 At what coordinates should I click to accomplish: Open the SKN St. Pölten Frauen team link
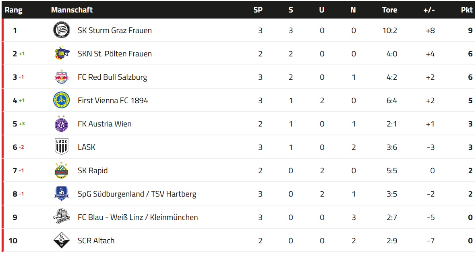coord(115,54)
